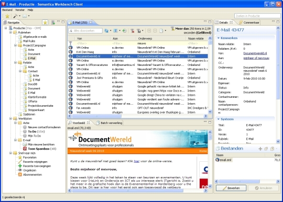Click the horizontal scrollbar of the e-mail list

tap(138, 116)
